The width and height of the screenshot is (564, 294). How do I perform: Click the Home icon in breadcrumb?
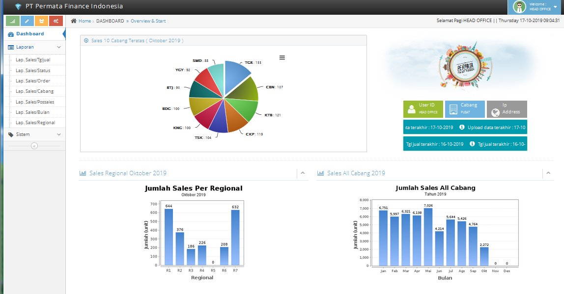(x=74, y=21)
